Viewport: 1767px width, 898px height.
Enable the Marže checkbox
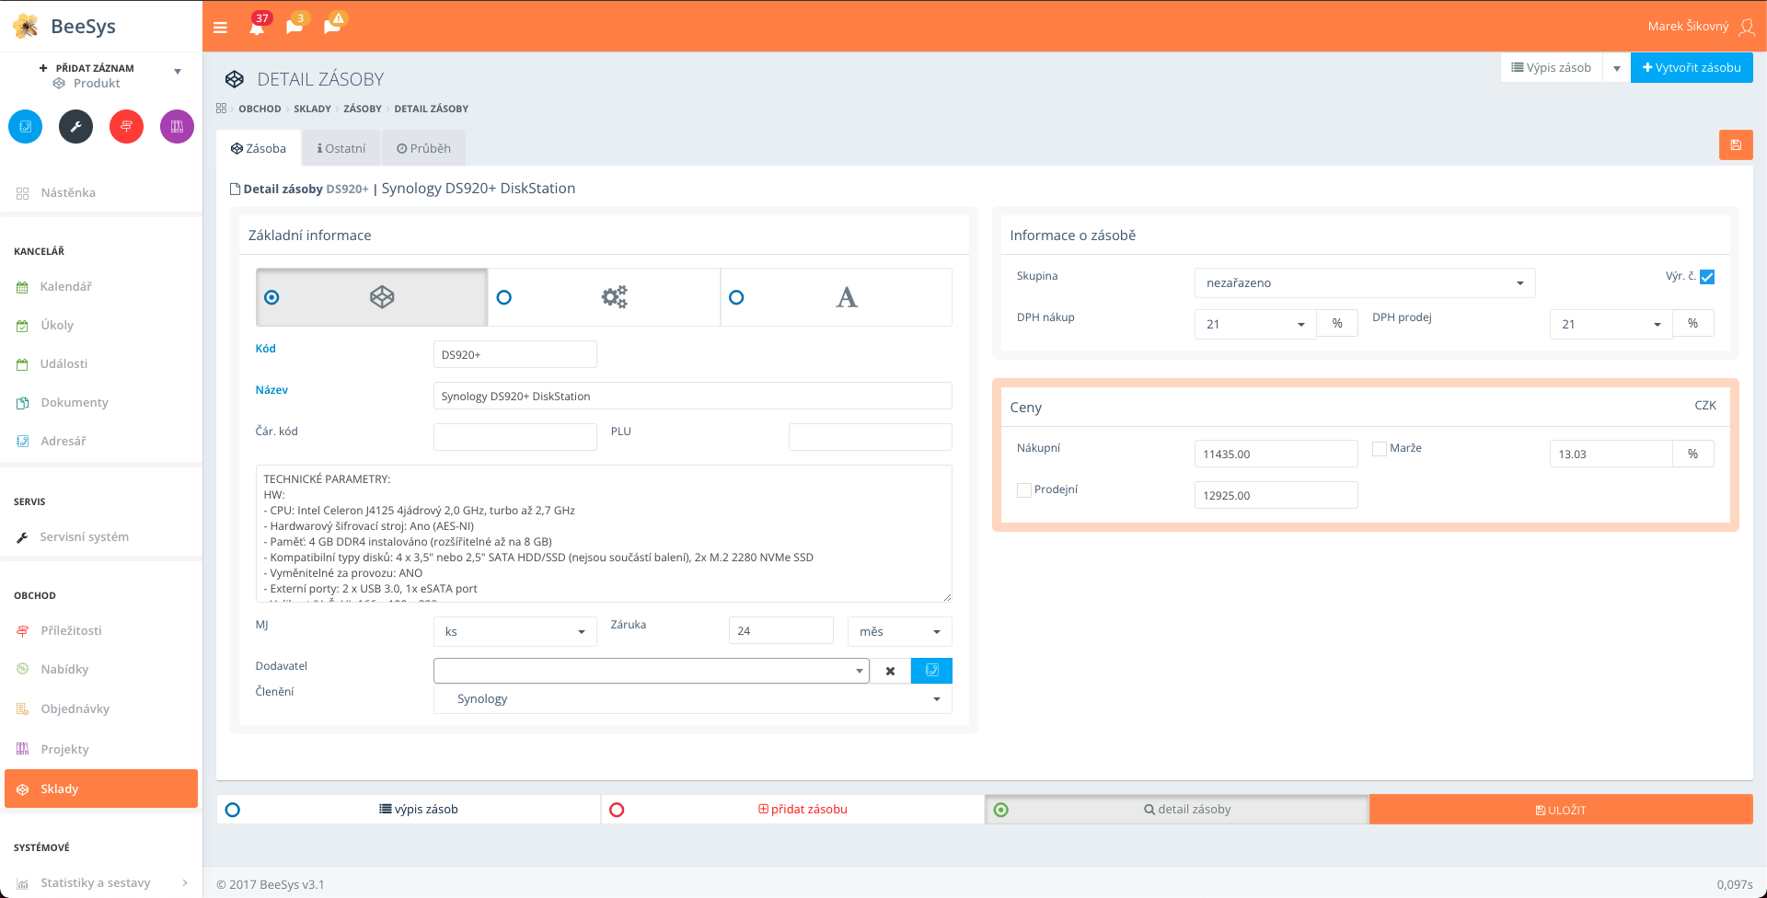[x=1380, y=449]
